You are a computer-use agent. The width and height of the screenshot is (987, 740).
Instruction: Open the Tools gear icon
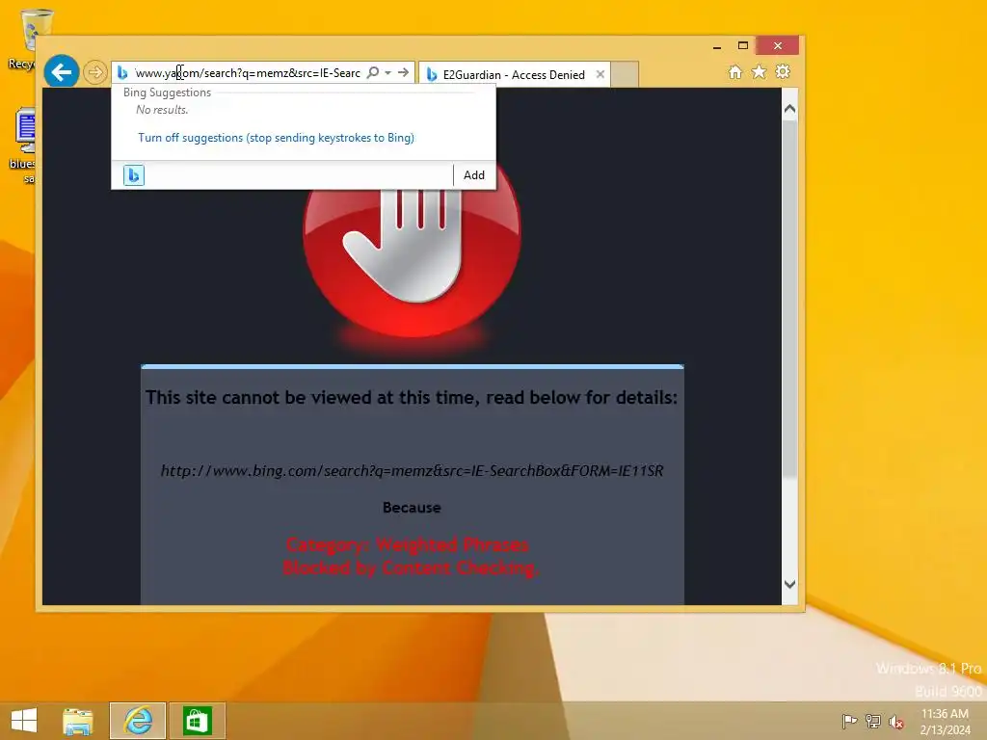pyautogui.click(x=783, y=71)
